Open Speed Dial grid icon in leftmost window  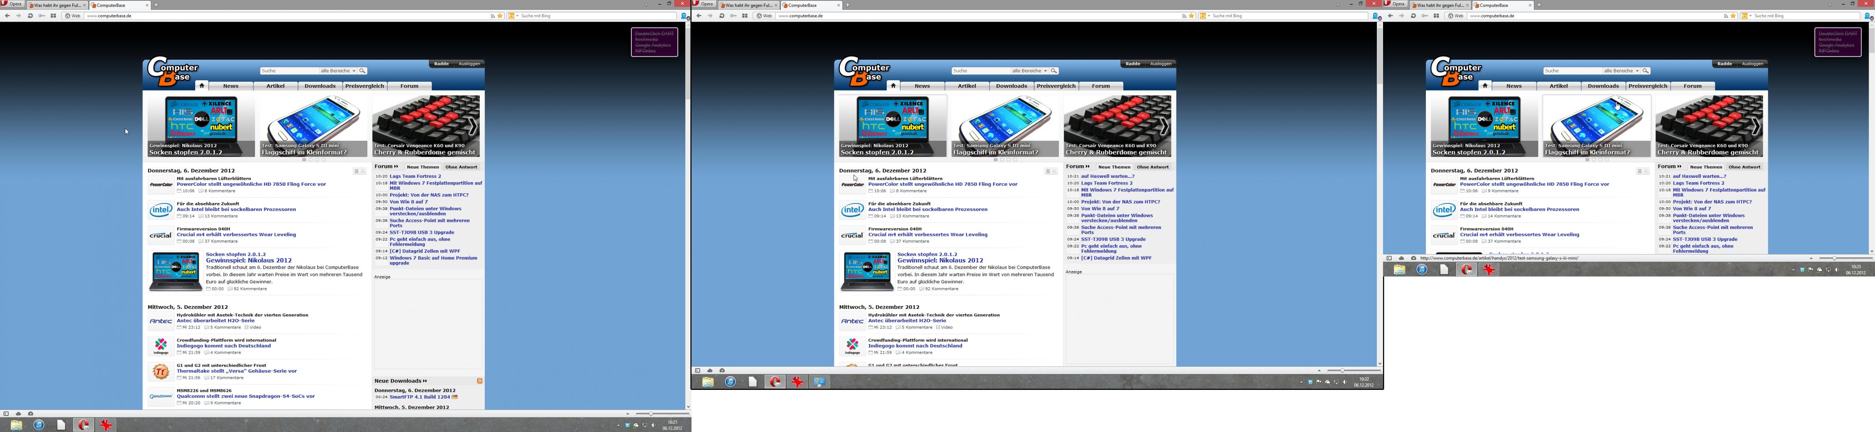tap(53, 15)
